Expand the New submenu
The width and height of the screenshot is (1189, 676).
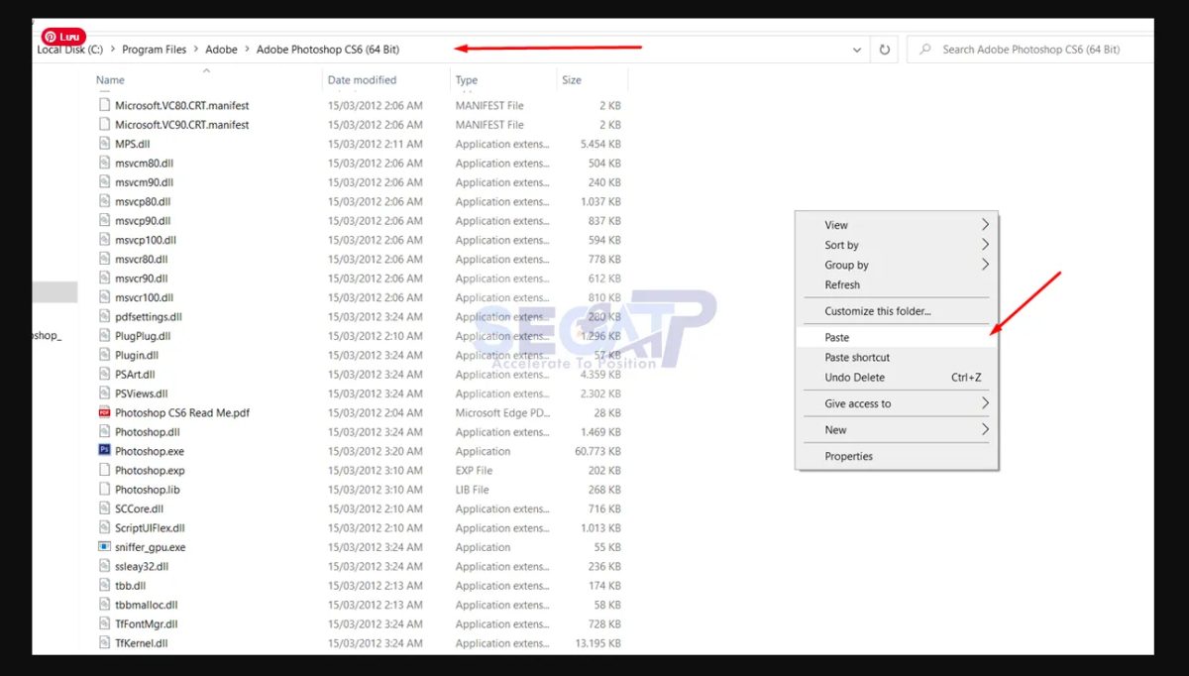click(x=985, y=430)
